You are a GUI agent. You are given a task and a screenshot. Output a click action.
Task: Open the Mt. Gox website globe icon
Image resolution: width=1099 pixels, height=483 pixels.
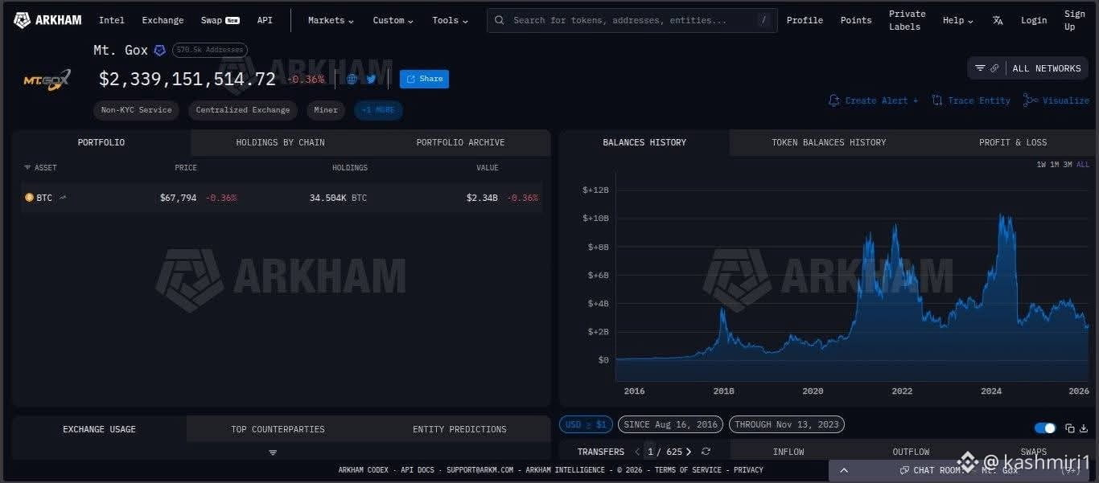point(352,79)
